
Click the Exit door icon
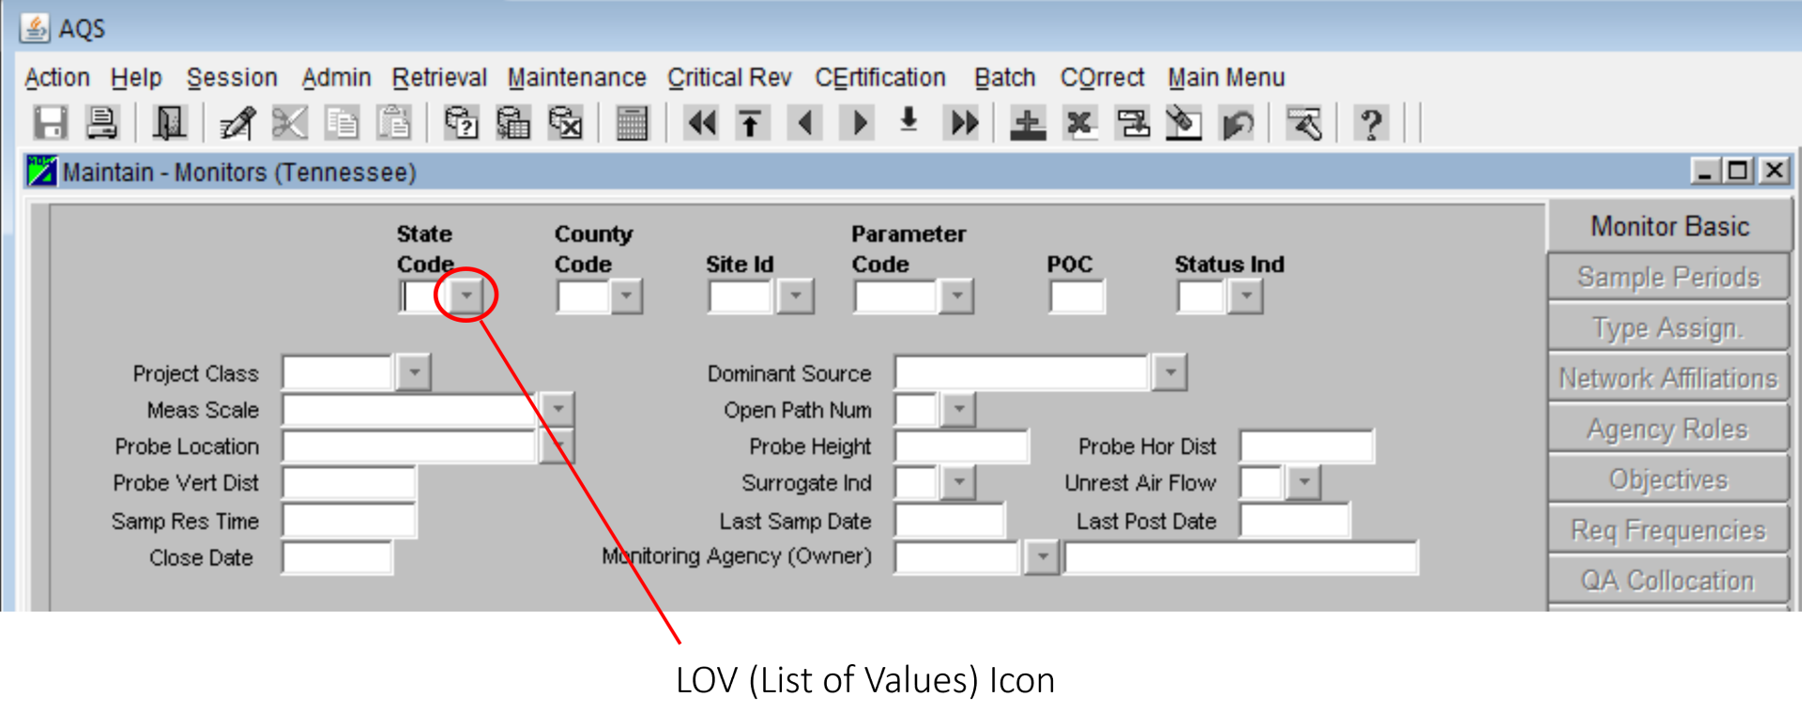pos(169,123)
